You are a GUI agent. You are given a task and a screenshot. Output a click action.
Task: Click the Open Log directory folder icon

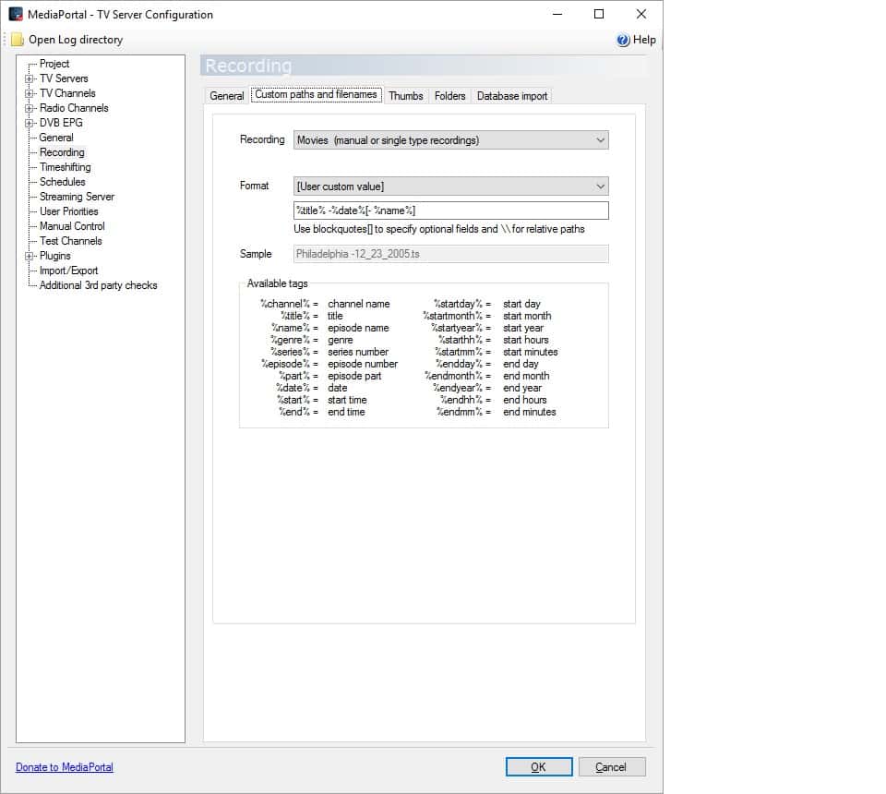point(18,40)
